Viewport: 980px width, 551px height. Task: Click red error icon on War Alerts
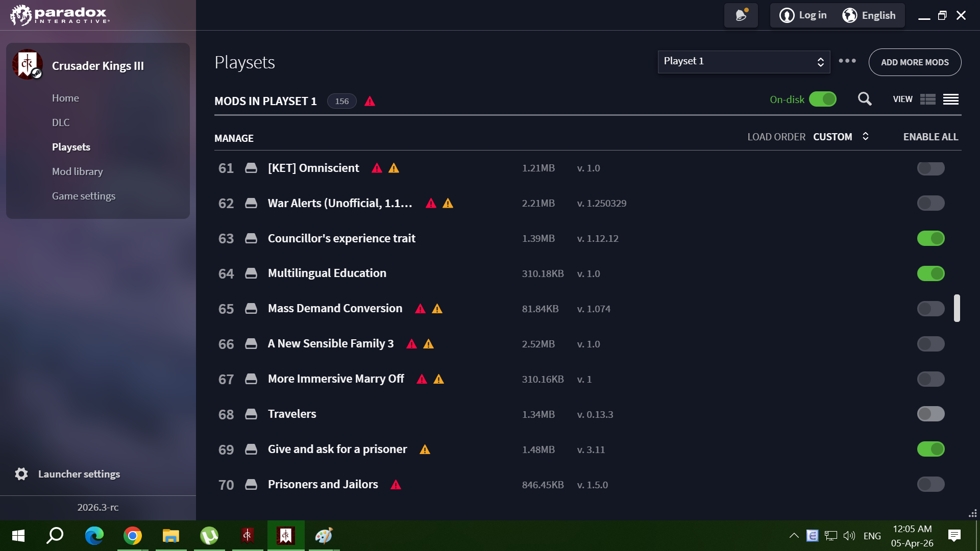click(431, 204)
